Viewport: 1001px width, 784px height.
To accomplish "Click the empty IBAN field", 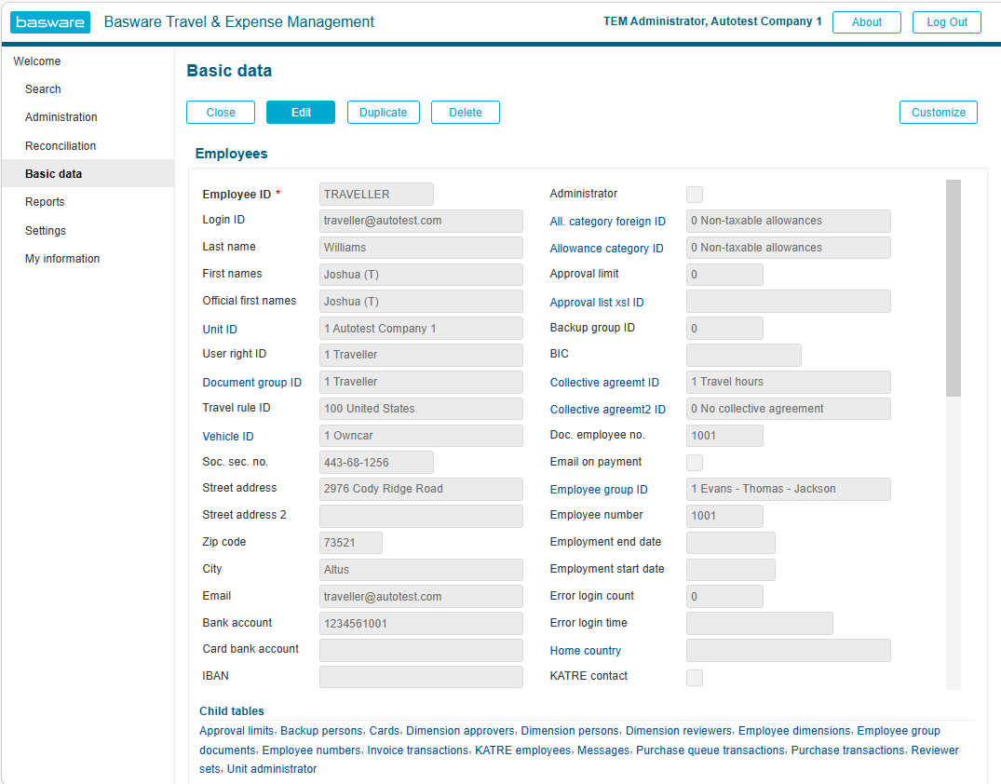I will click(421, 677).
